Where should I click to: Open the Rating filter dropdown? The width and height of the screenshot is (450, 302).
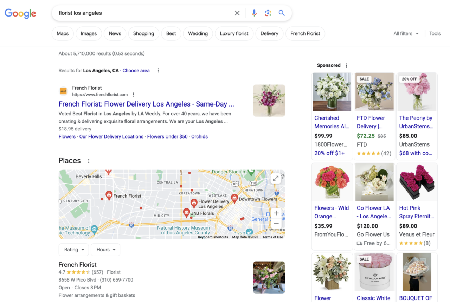pyautogui.click(x=74, y=250)
